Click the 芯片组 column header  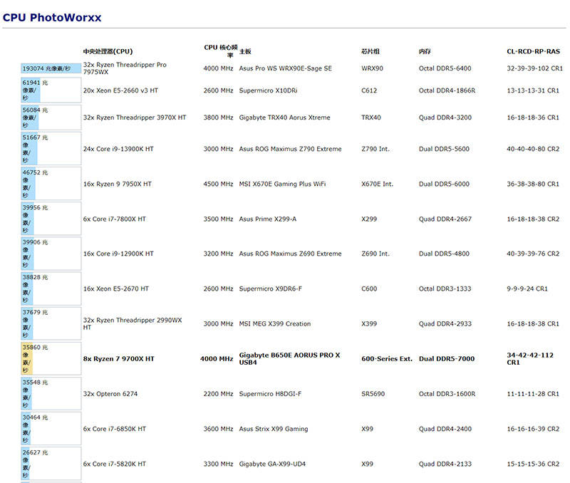click(x=370, y=51)
